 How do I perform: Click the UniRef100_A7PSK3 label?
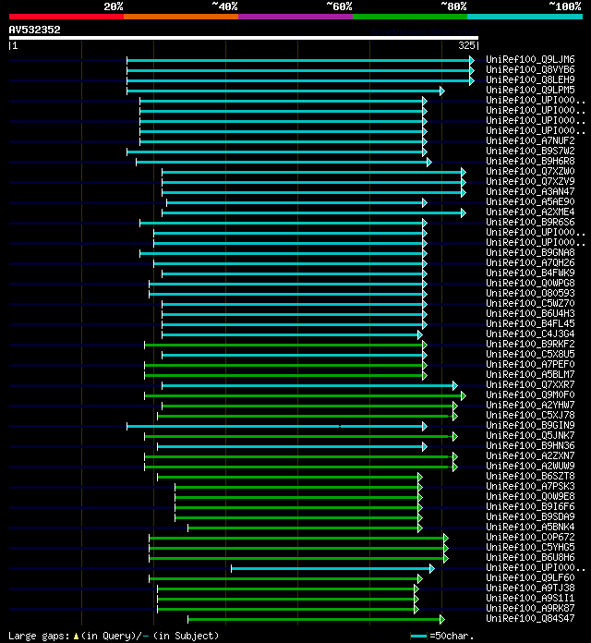tap(530, 486)
